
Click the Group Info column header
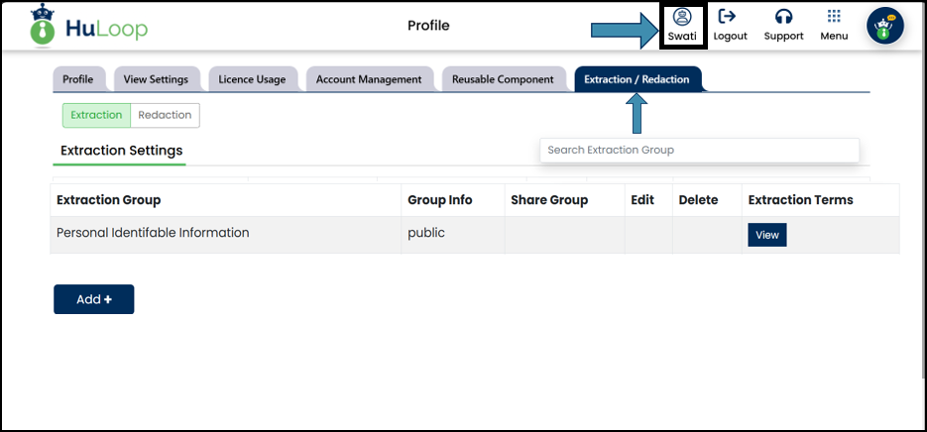pos(439,200)
